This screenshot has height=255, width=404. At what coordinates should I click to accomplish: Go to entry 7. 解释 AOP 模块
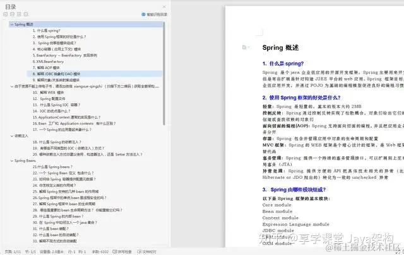click(x=46, y=67)
